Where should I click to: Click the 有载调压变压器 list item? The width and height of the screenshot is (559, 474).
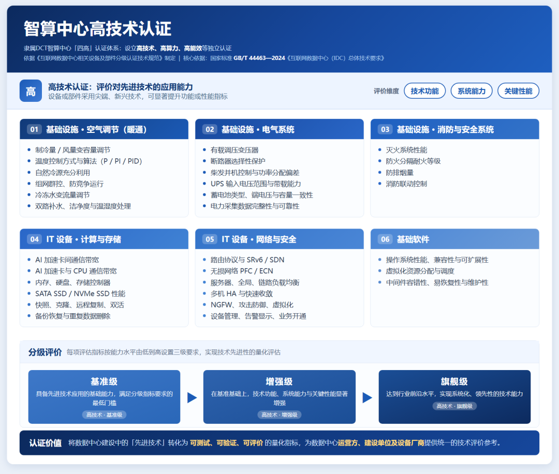click(234, 150)
